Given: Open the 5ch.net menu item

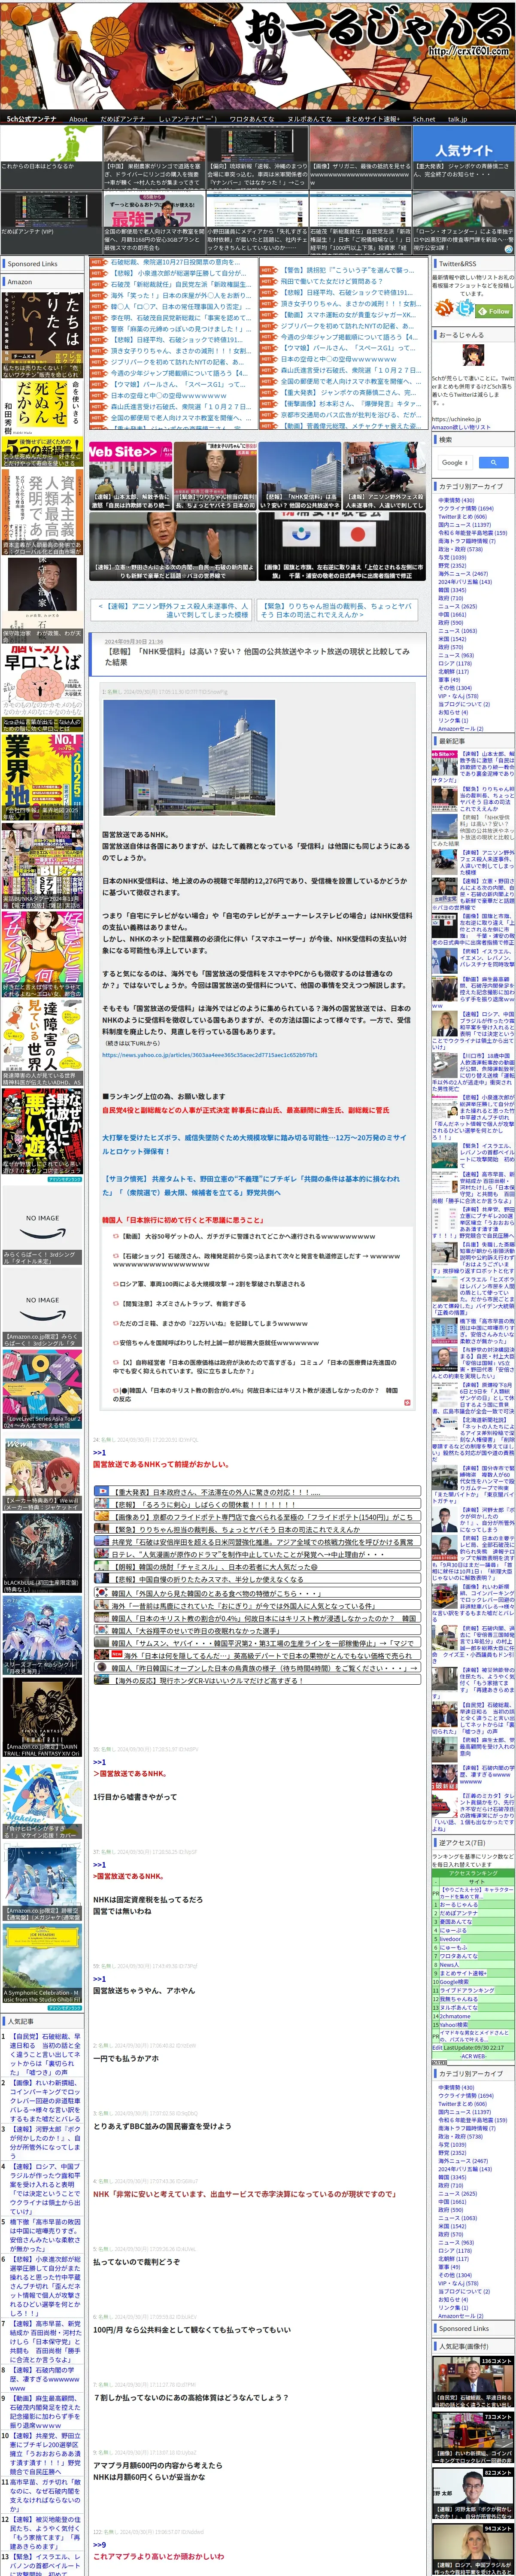Looking at the screenshot, I should click(424, 119).
